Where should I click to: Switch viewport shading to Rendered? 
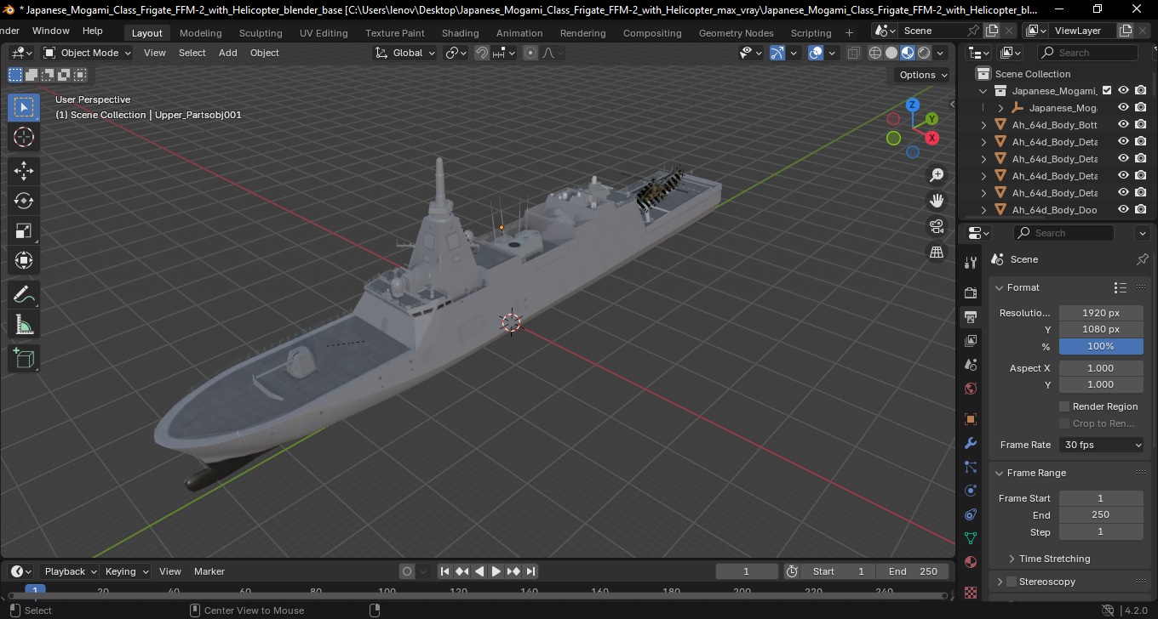[924, 53]
